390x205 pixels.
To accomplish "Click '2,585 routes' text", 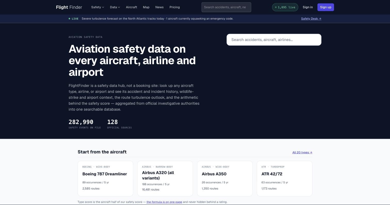I will click(91, 188).
